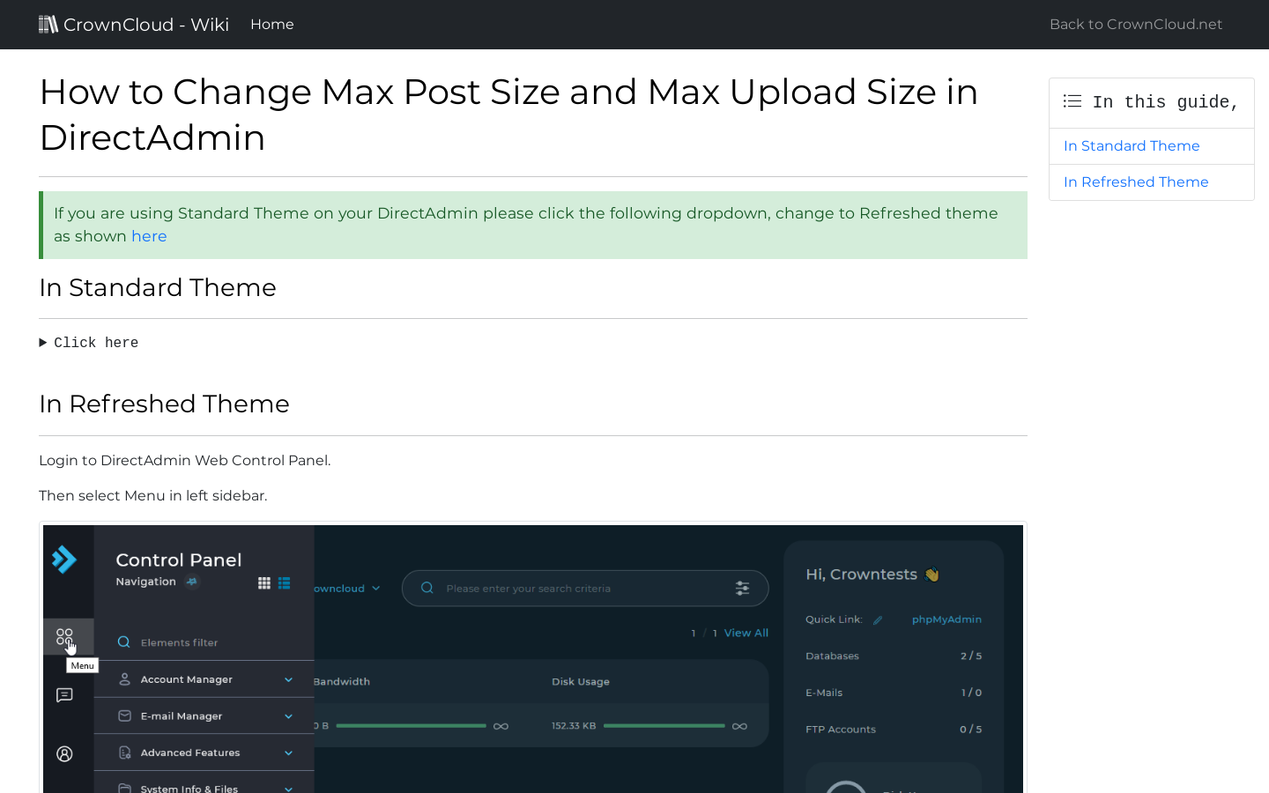Click the user account icon in sidebar

[x=64, y=753]
